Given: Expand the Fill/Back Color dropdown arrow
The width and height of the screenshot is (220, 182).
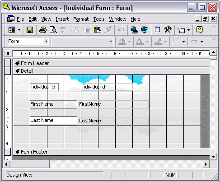Looking at the screenshot, I should click(x=130, y=42).
